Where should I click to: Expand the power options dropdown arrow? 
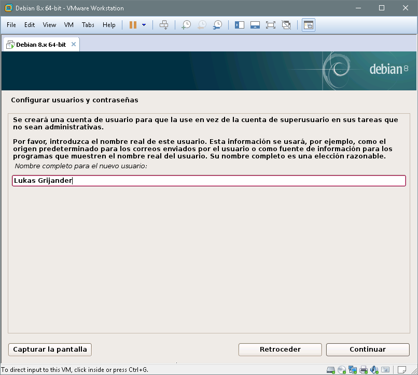tap(144, 25)
